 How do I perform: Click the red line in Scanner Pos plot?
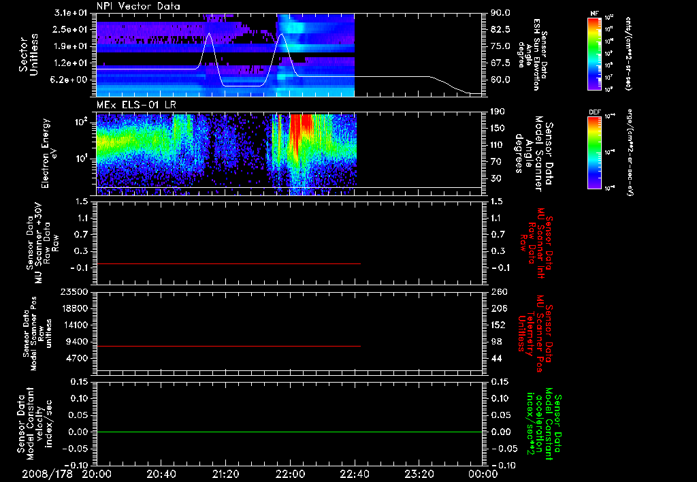pos(229,346)
